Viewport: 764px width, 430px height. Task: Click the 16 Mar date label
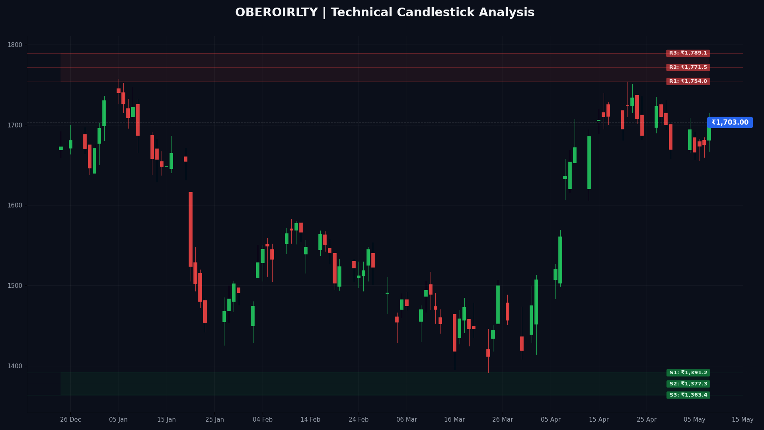(x=454, y=420)
